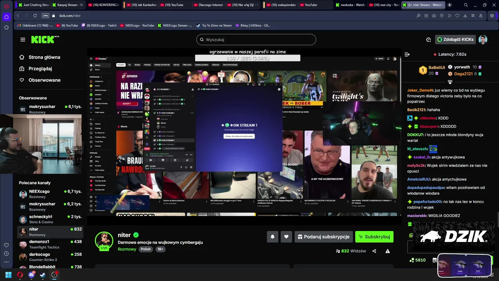This screenshot has height=281, width=499.
Task: Click the kick.com/niter address bar
Action: click(70, 16)
